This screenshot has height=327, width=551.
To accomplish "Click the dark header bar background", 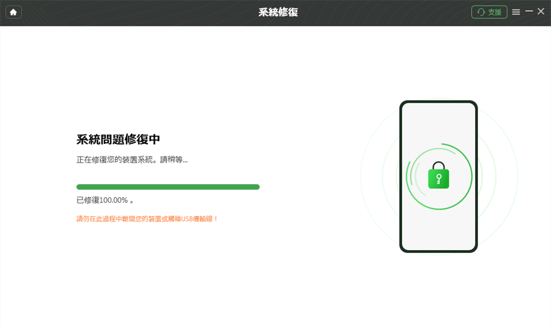I will 169,12.
